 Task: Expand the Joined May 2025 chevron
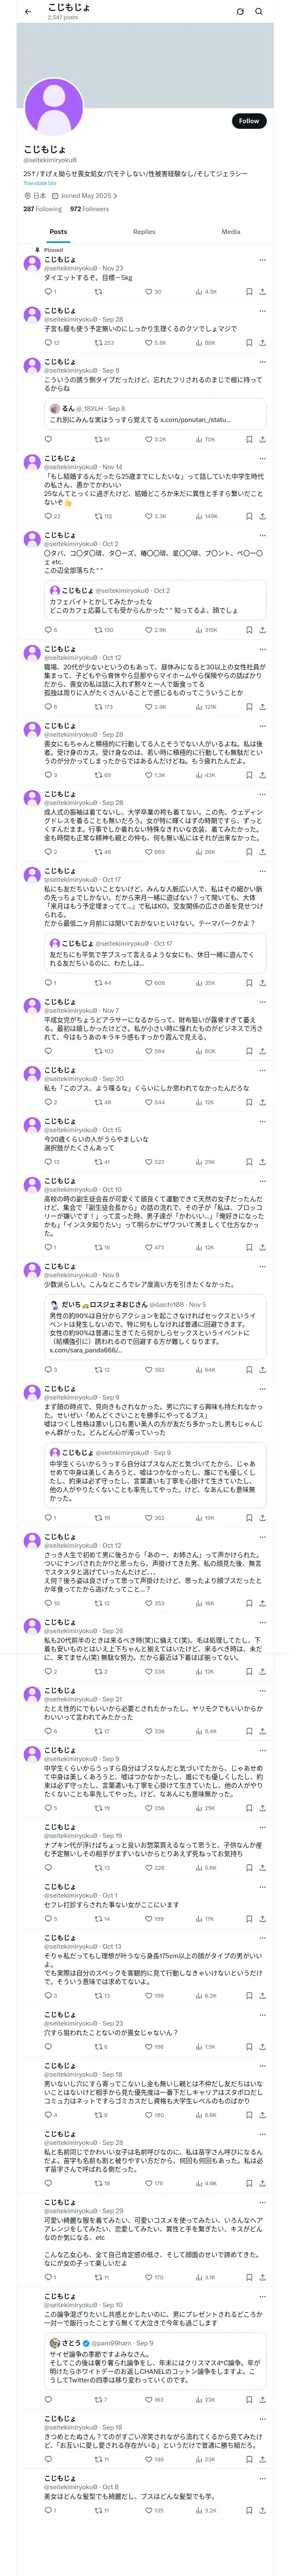115,196
